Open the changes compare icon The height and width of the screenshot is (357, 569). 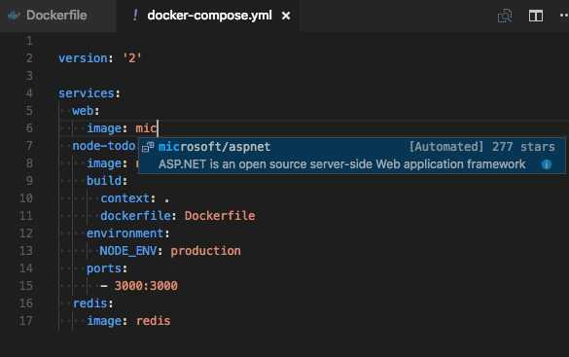pos(505,16)
